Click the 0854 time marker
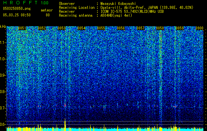The height and width of the screenshot is (131, 207). pos(81,28)
